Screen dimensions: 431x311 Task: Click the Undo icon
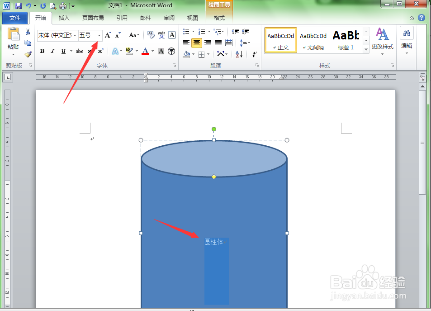pos(28,5)
